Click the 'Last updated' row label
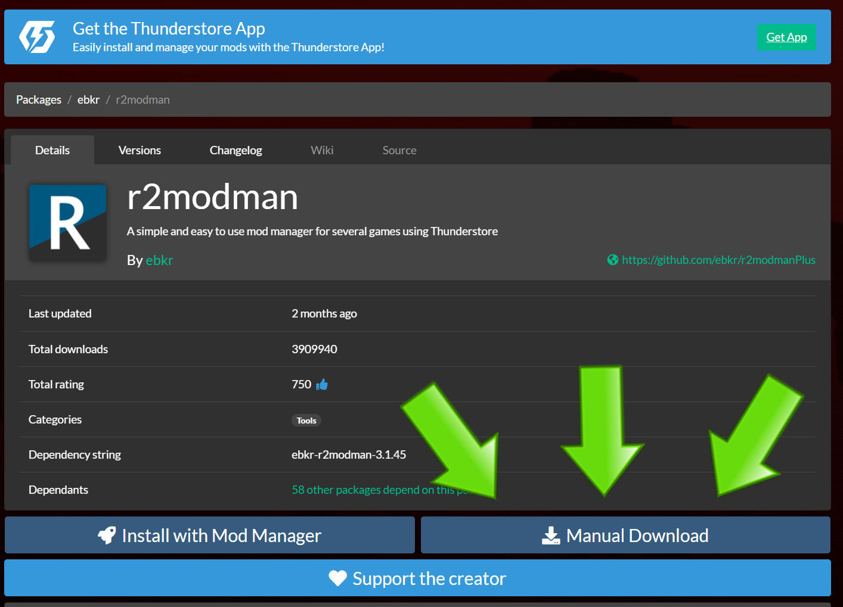The image size is (843, 607). [x=60, y=313]
